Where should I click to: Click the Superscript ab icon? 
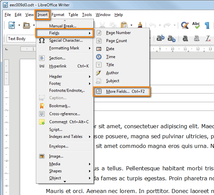point(160,38)
